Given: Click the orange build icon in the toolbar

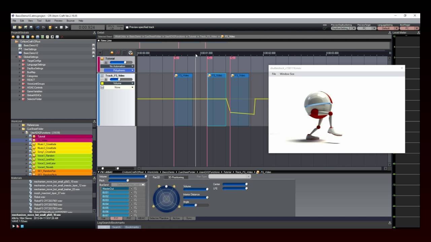Looking at the screenshot, I should (x=50, y=27).
